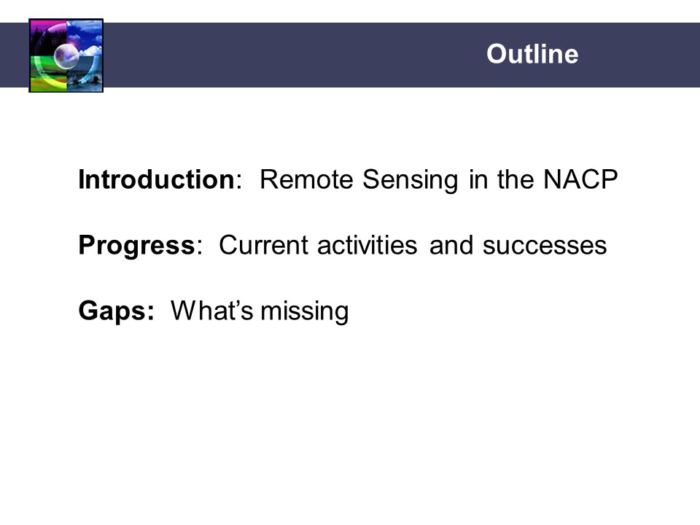The image size is (700, 525).
Task: Click the word Remote
Action: coord(306,179)
